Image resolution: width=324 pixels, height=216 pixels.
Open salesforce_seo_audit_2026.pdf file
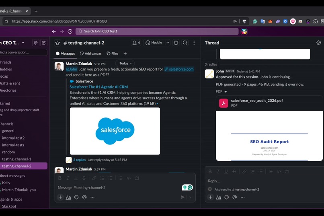pyautogui.click(x=257, y=101)
